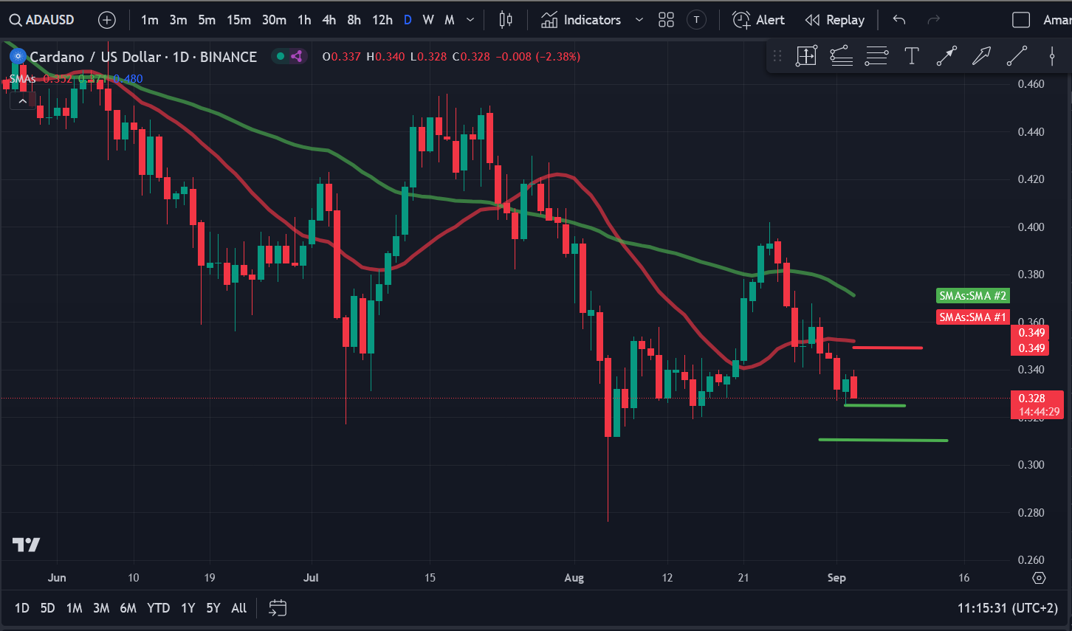This screenshot has width=1072, height=631.
Task: Open timezone menu showing 11:15:31 (UTC+2)
Action: coord(1007,608)
